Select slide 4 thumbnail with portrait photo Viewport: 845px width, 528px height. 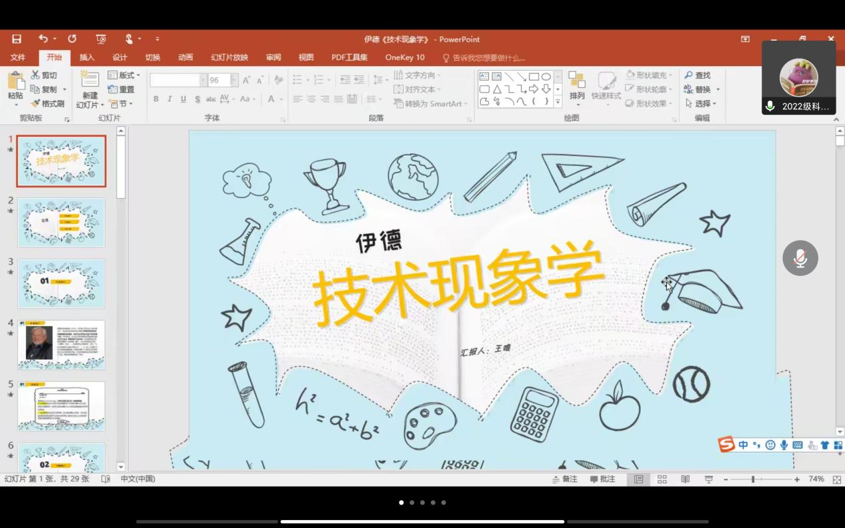tap(61, 344)
